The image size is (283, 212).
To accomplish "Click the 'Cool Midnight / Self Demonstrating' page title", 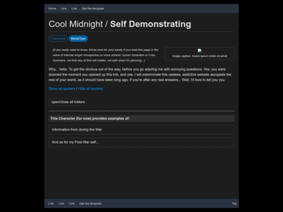I will [120, 24].
